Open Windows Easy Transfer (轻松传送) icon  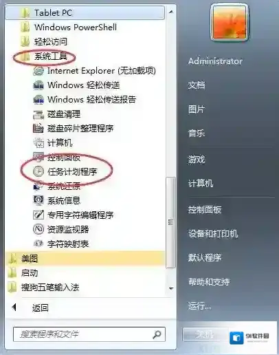[38, 85]
